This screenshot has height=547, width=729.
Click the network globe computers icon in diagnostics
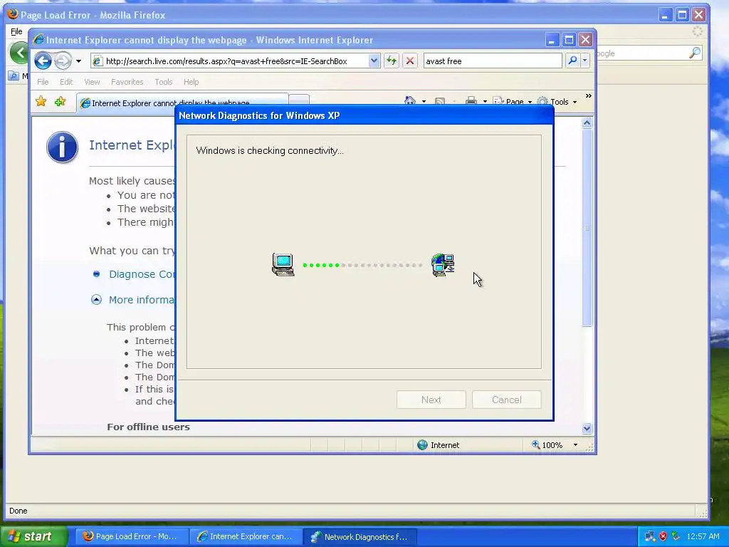[x=443, y=265]
